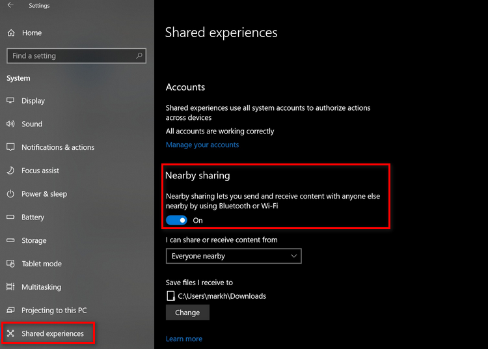Open Battery settings
488x349 pixels.
33,217
